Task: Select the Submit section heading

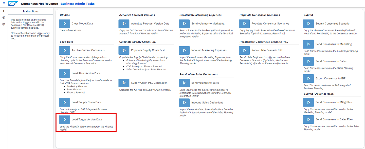Action: [308, 15]
